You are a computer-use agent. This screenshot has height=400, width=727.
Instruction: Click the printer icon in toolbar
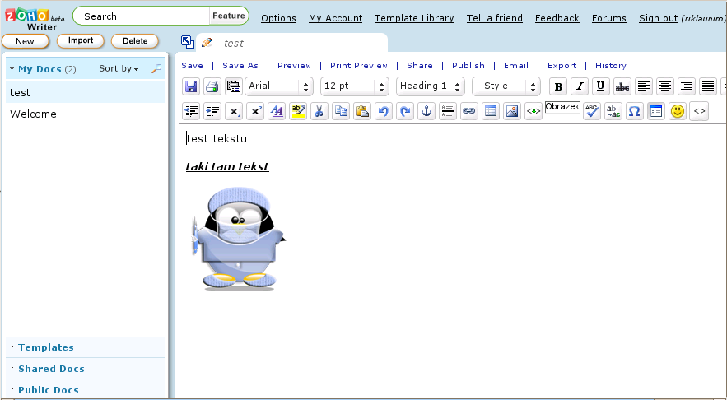pos(212,86)
